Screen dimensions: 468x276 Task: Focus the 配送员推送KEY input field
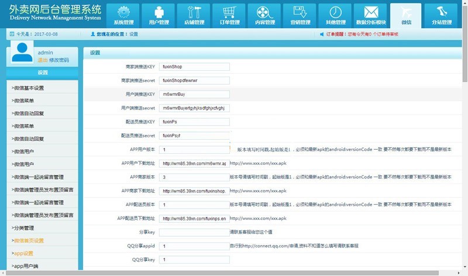pos(194,122)
